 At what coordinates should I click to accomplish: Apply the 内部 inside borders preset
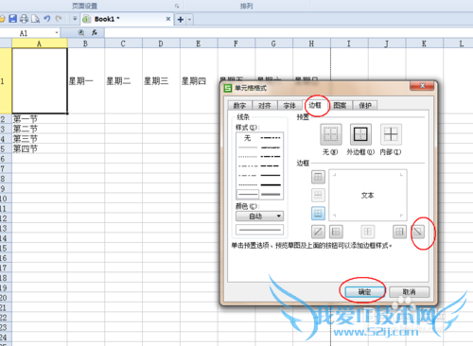(x=391, y=134)
